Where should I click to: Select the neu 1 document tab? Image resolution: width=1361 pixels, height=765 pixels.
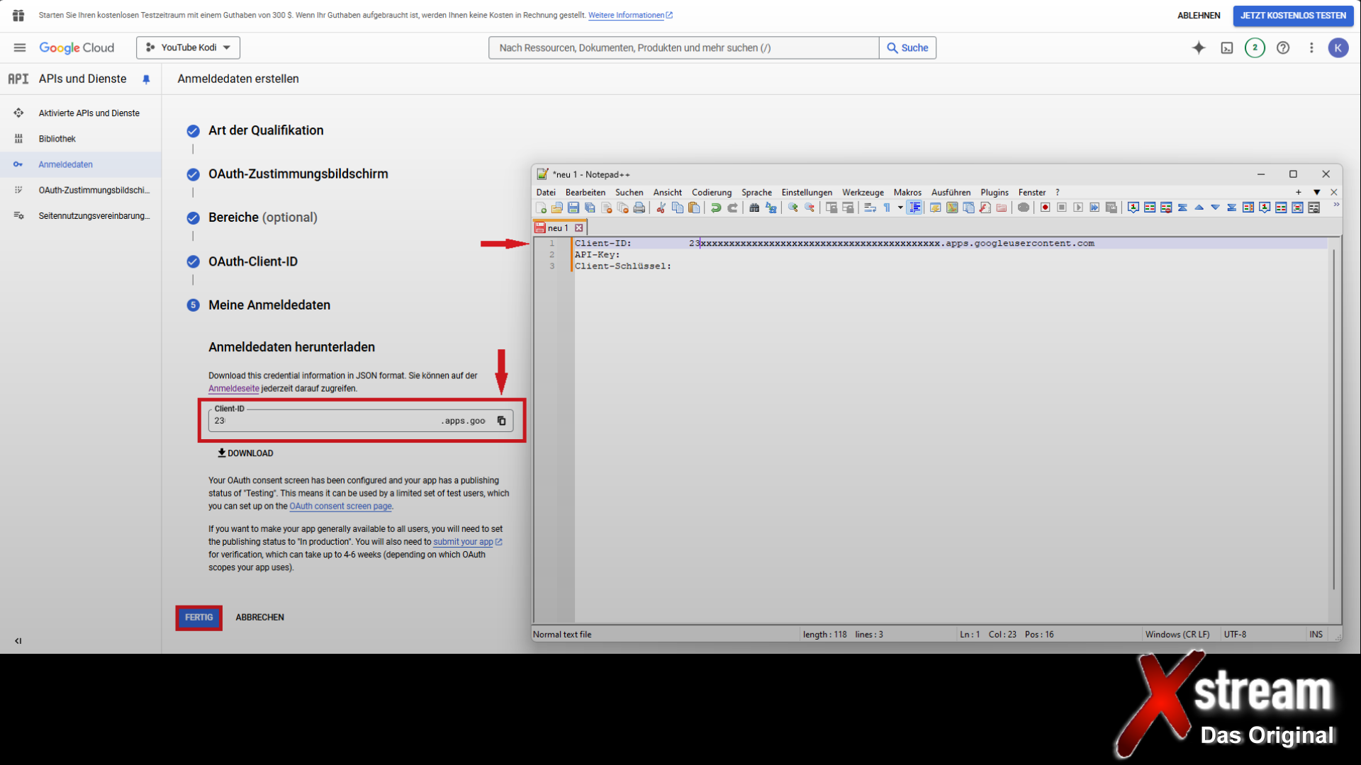click(x=558, y=228)
